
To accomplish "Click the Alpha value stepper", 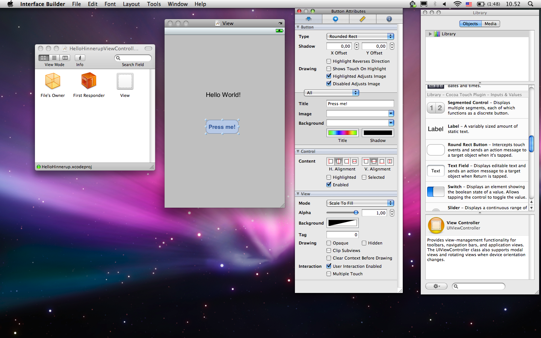I will coord(392,213).
